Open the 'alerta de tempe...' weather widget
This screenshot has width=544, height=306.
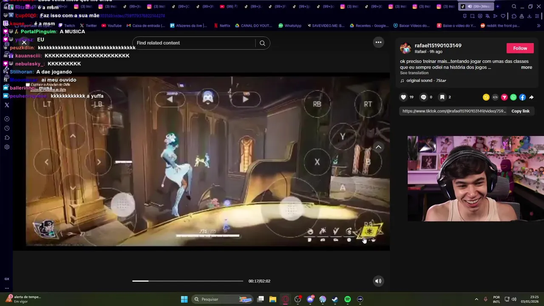point(24,299)
